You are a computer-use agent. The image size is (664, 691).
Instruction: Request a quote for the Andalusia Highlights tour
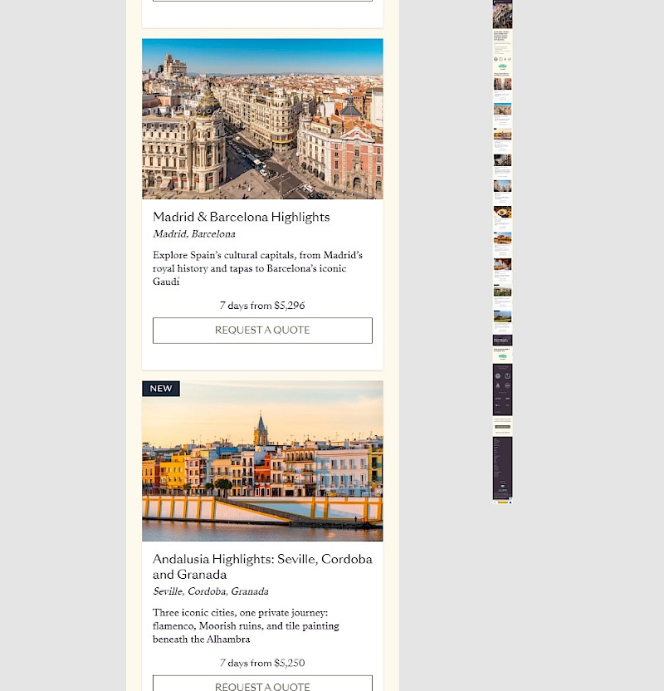(262, 684)
